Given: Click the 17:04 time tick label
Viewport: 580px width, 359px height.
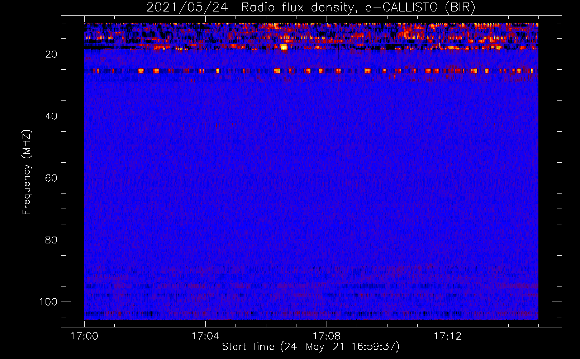Looking at the screenshot, I should 205,336.
